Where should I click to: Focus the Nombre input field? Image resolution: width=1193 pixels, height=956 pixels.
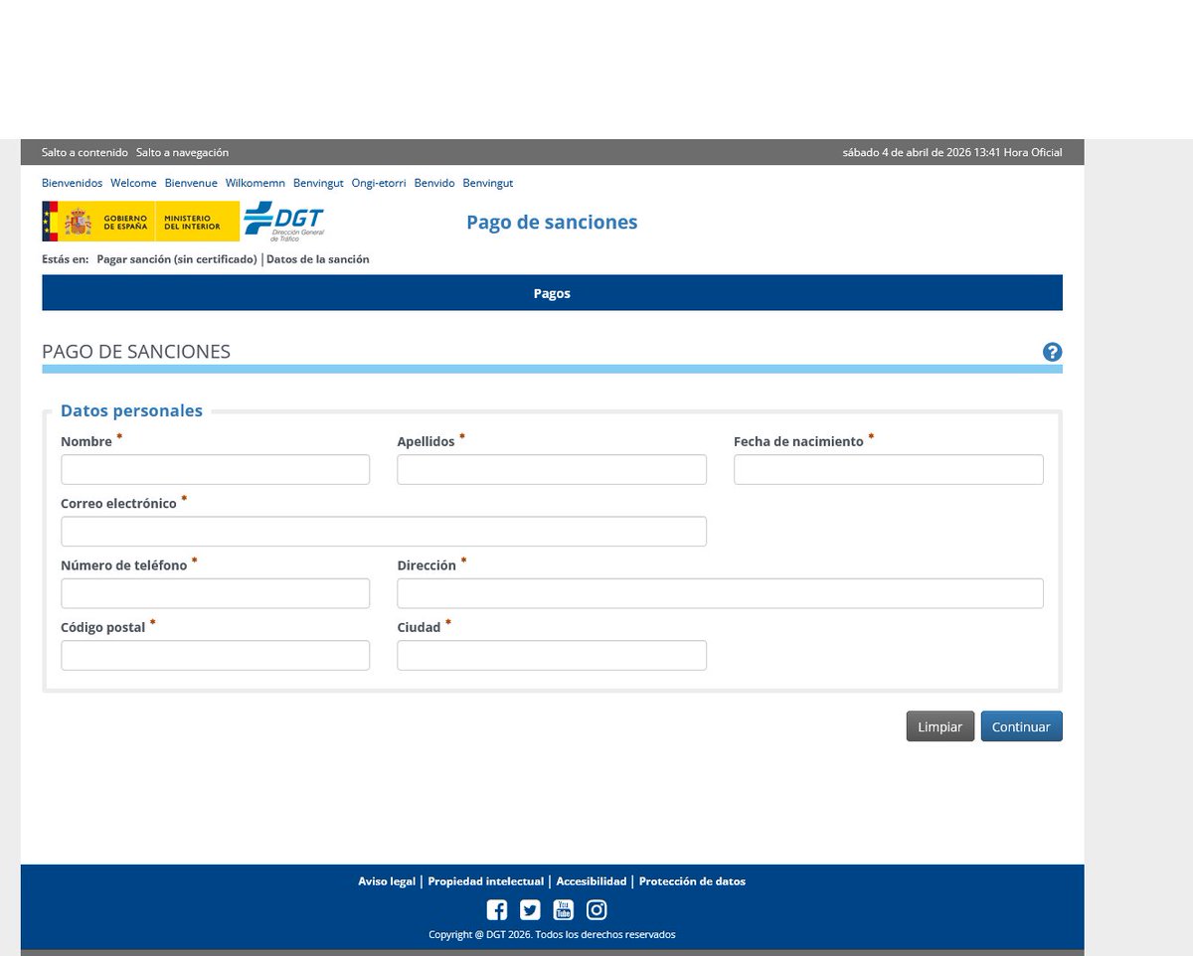(x=215, y=469)
